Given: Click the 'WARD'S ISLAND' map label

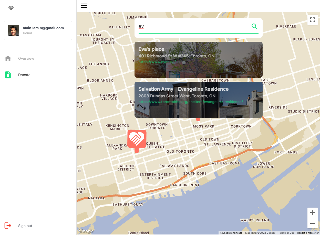Looking at the screenshot, I should 255,220.
